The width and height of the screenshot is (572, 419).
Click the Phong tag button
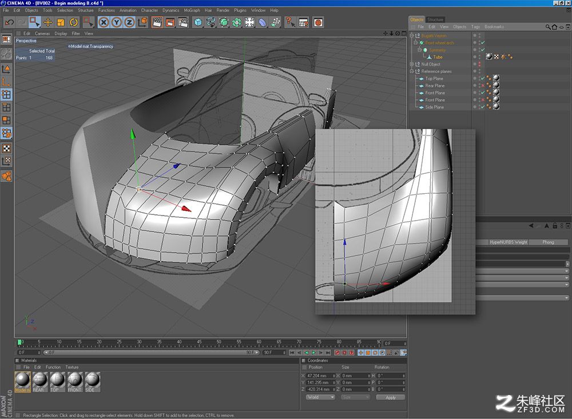click(549, 242)
